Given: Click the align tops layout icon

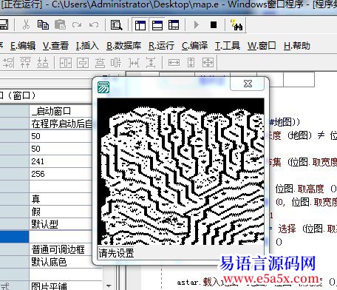Looking at the screenshot, I should 25,63.
